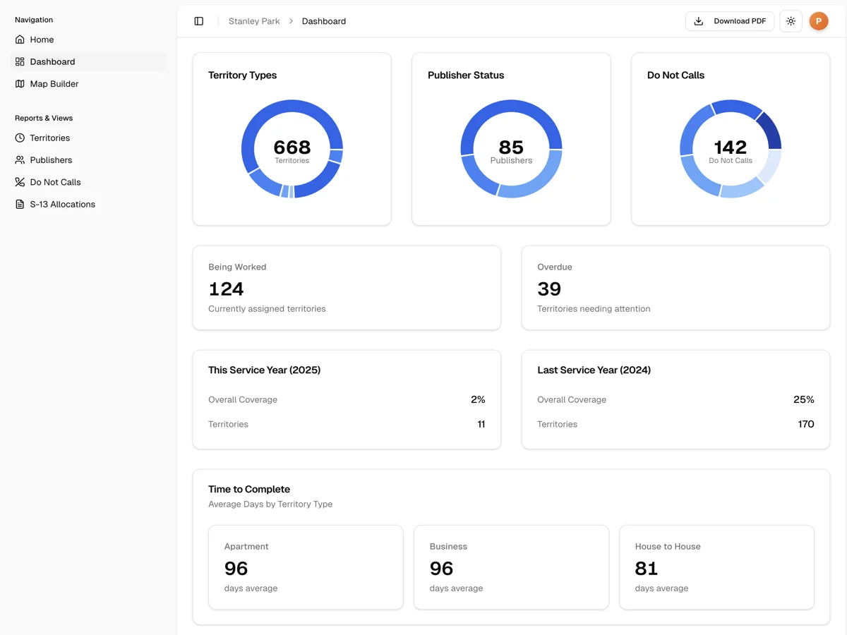The width and height of the screenshot is (847, 635).
Task: Select the Home icon in the sidebar
Action: click(x=19, y=40)
